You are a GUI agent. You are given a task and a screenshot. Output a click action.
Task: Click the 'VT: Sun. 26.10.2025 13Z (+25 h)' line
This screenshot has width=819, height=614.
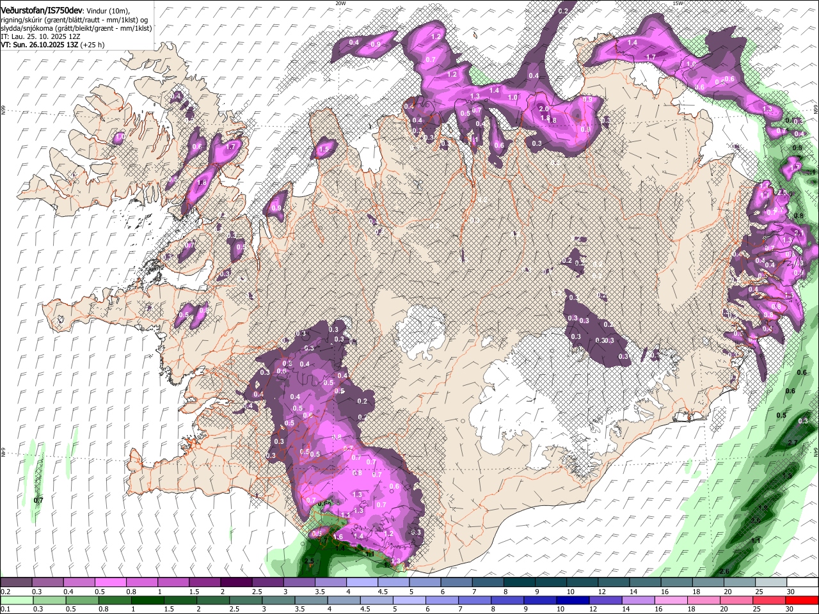tap(52, 45)
